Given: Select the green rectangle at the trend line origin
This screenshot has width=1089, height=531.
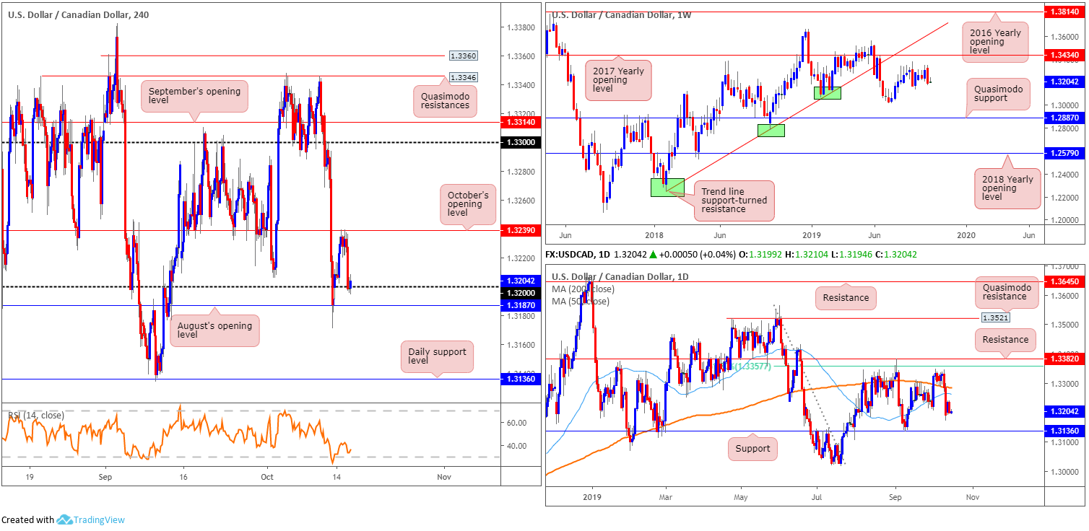Looking at the screenshot, I should coord(667,187).
